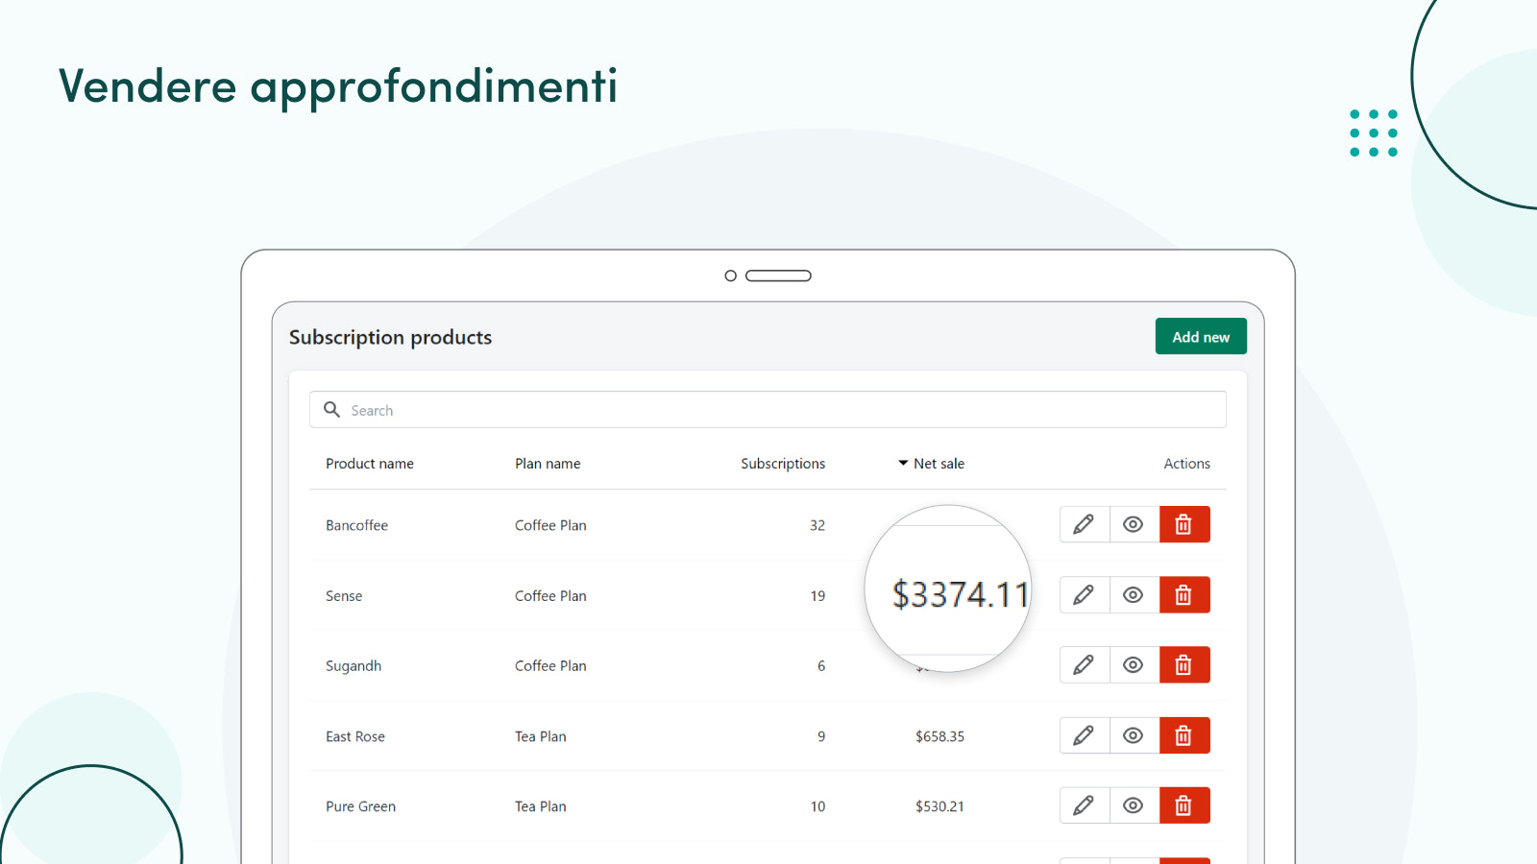Viewport: 1537px width, 864px height.
Task: Click the $530.21 net sale value
Action: coord(939,806)
